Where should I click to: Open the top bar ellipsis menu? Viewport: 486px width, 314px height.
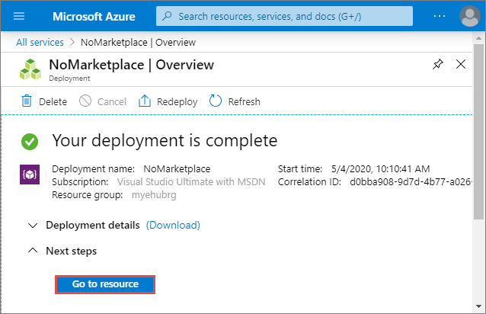tap(440, 16)
